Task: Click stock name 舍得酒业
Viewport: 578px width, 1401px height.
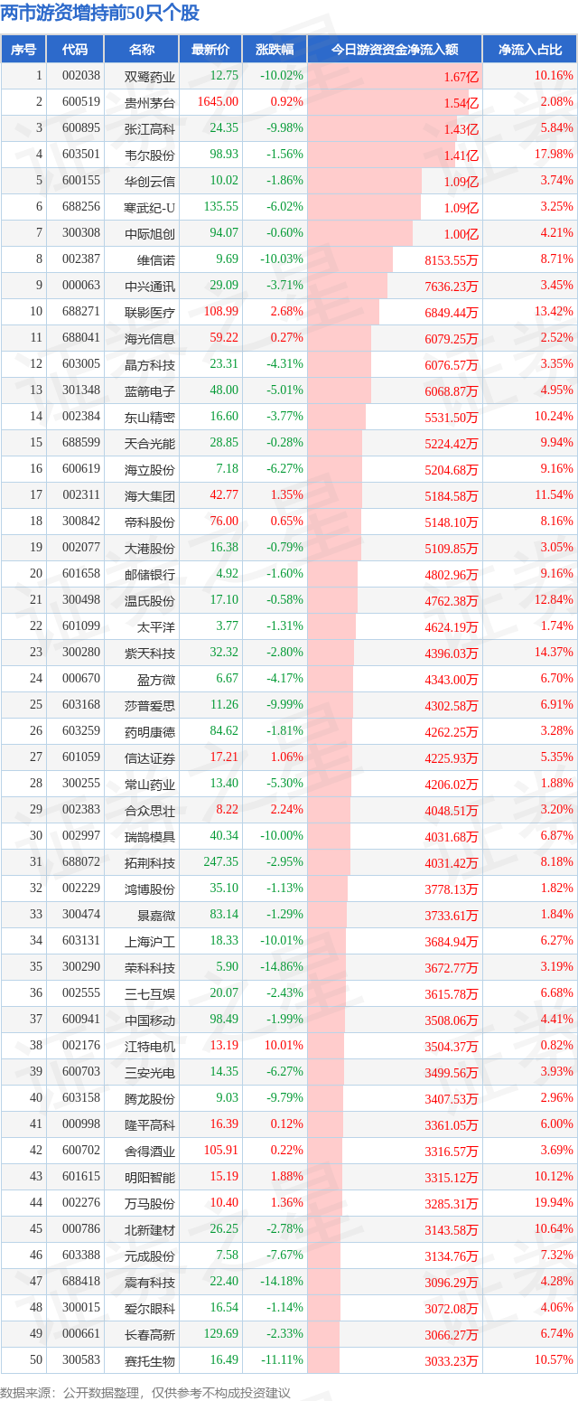Action: coord(150,1151)
